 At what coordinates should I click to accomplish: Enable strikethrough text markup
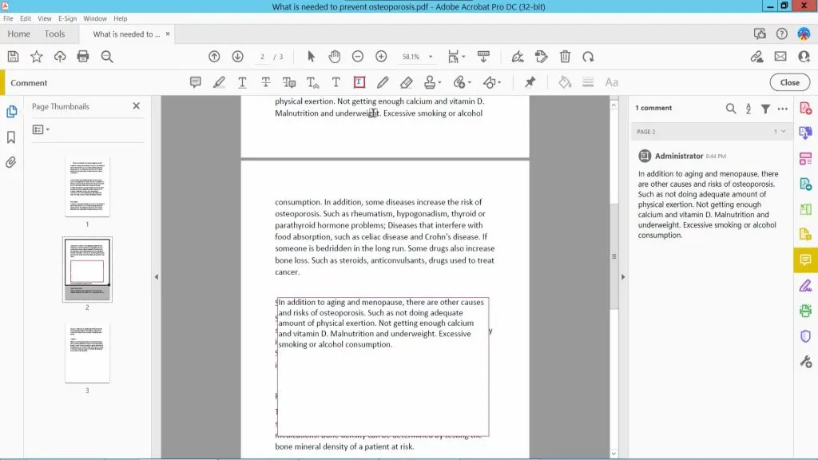click(x=264, y=81)
